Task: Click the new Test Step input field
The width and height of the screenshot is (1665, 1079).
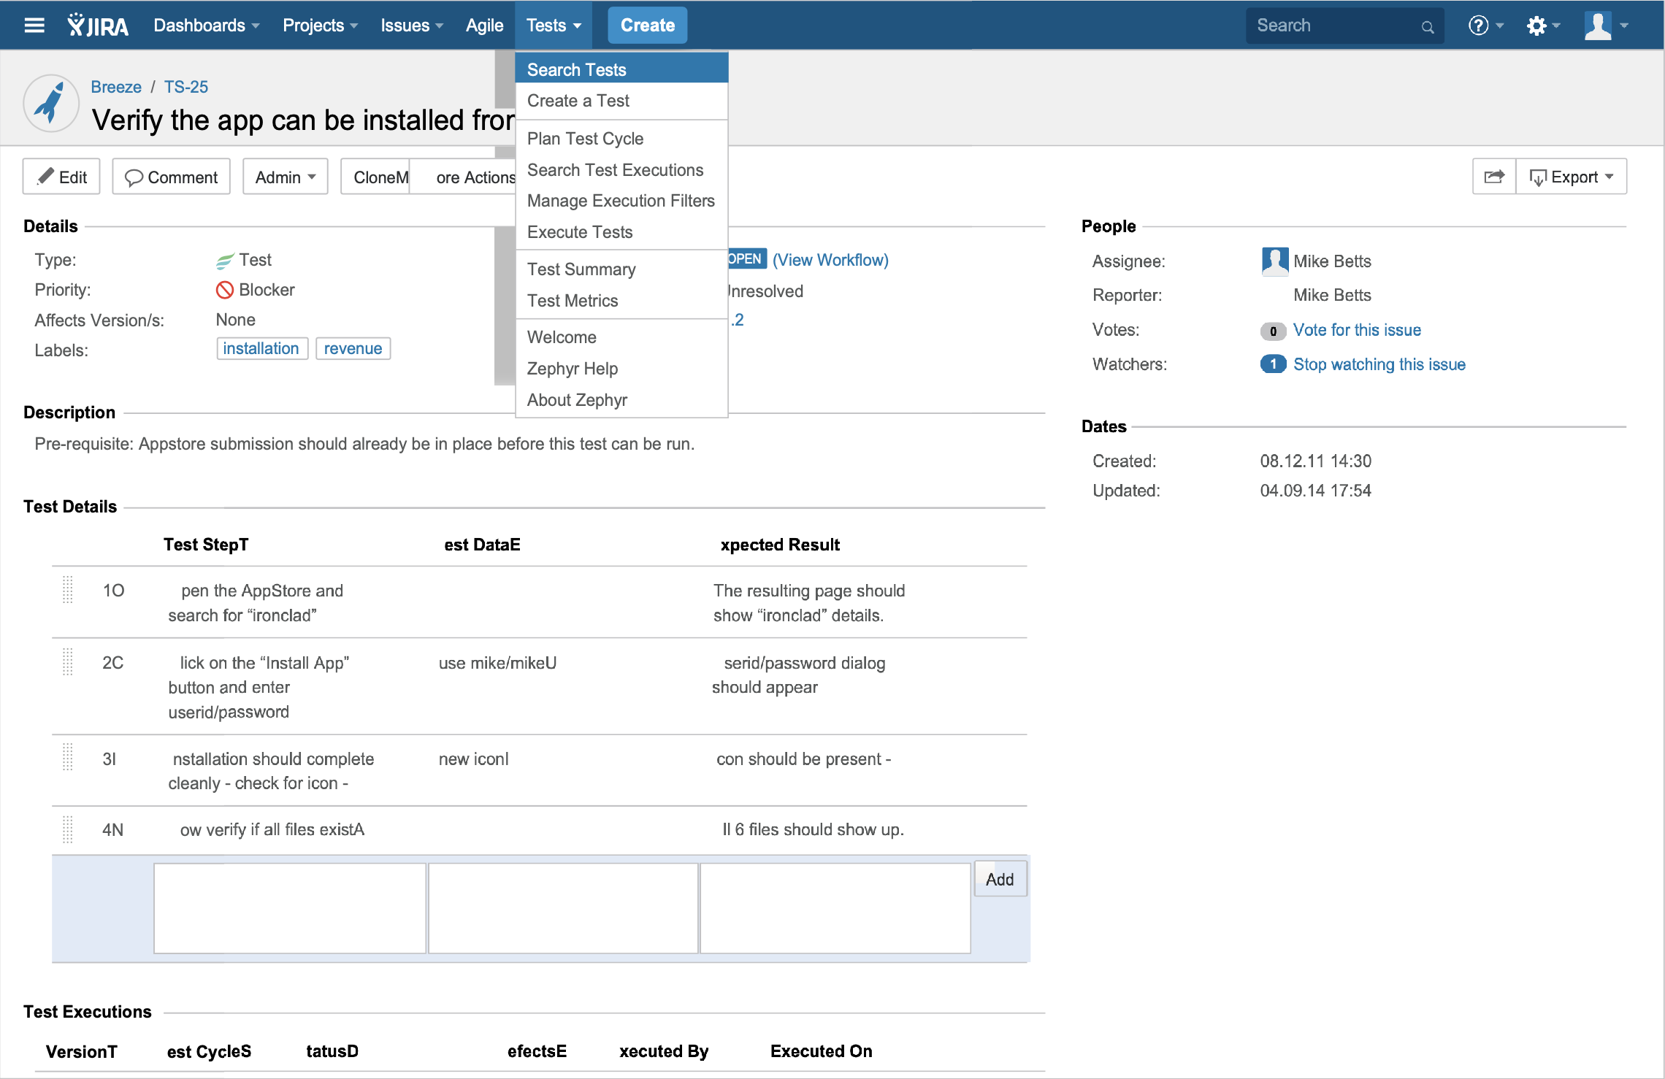Action: pyautogui.click(x=289, y=908)
